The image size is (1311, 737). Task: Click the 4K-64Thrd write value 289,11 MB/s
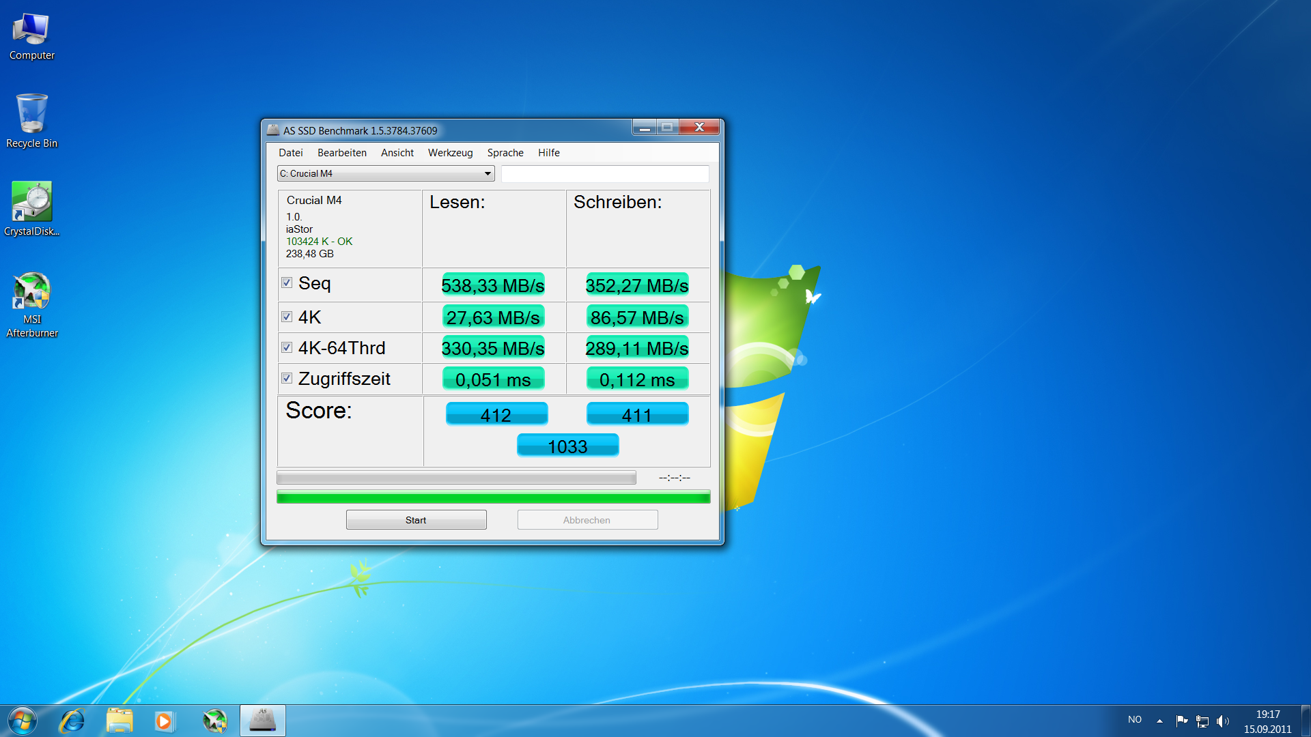pyautogui.click(x=637, y=348)
